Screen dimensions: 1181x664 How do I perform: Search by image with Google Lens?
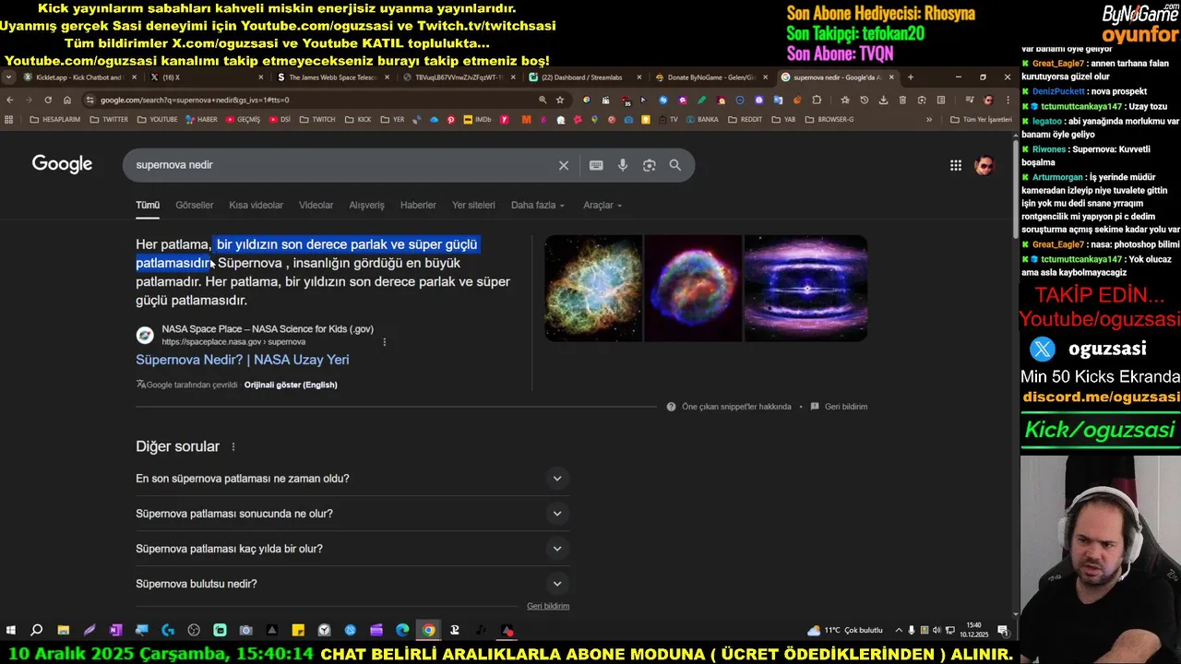pyautogui.click(x=650, y=165)
